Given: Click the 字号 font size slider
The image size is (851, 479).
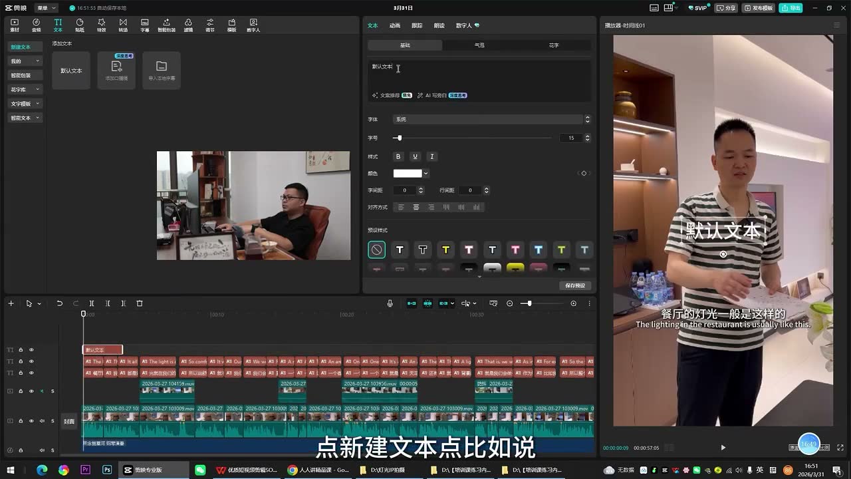Looking at the screenshot, I should click(x=472, y=138).
